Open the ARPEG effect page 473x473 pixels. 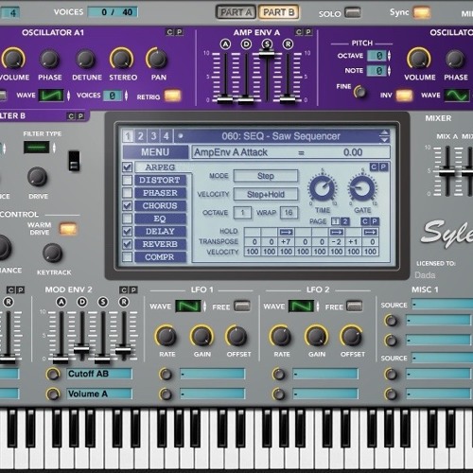coord(160,167)
